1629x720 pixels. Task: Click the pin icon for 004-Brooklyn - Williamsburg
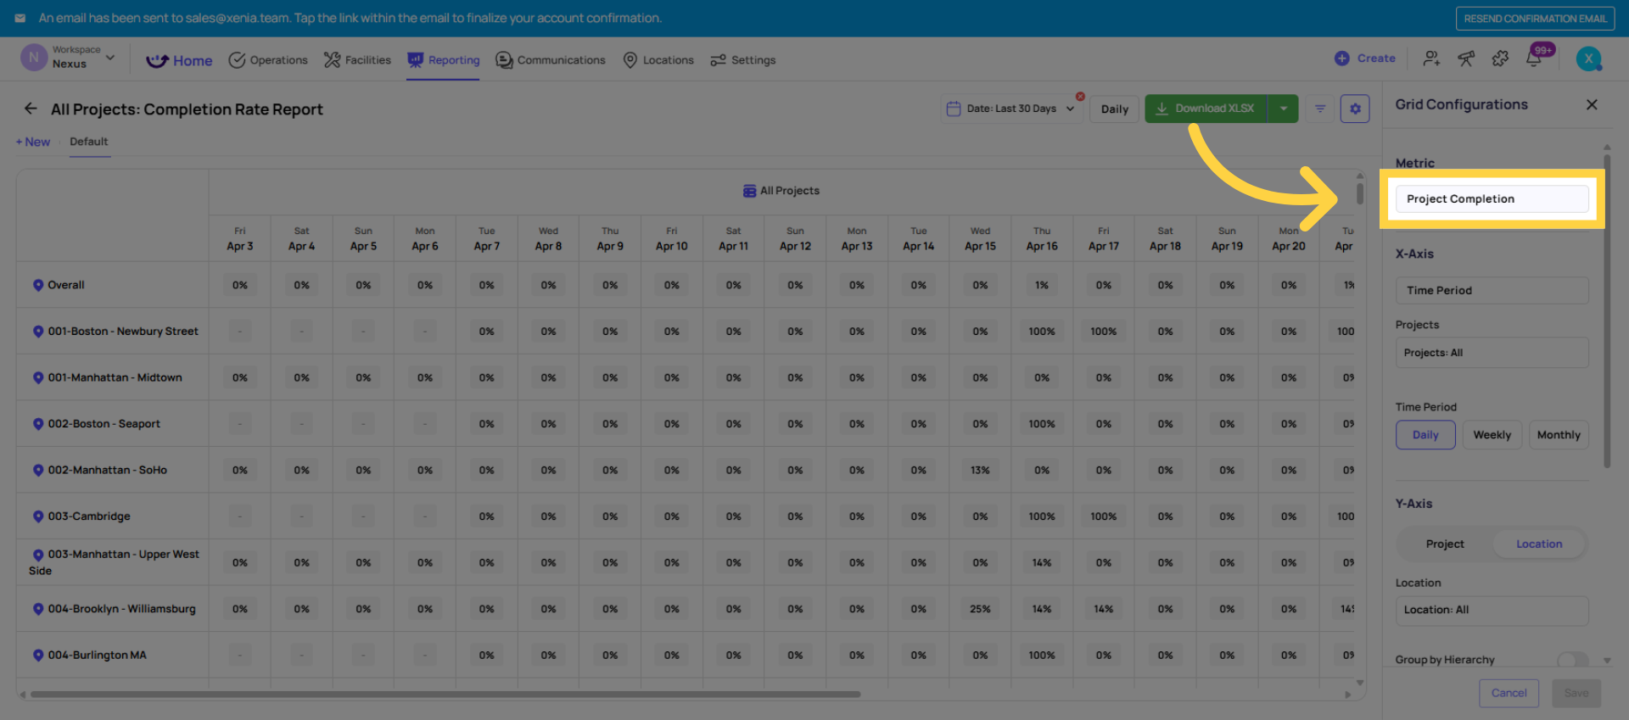(x=38, y=609)
